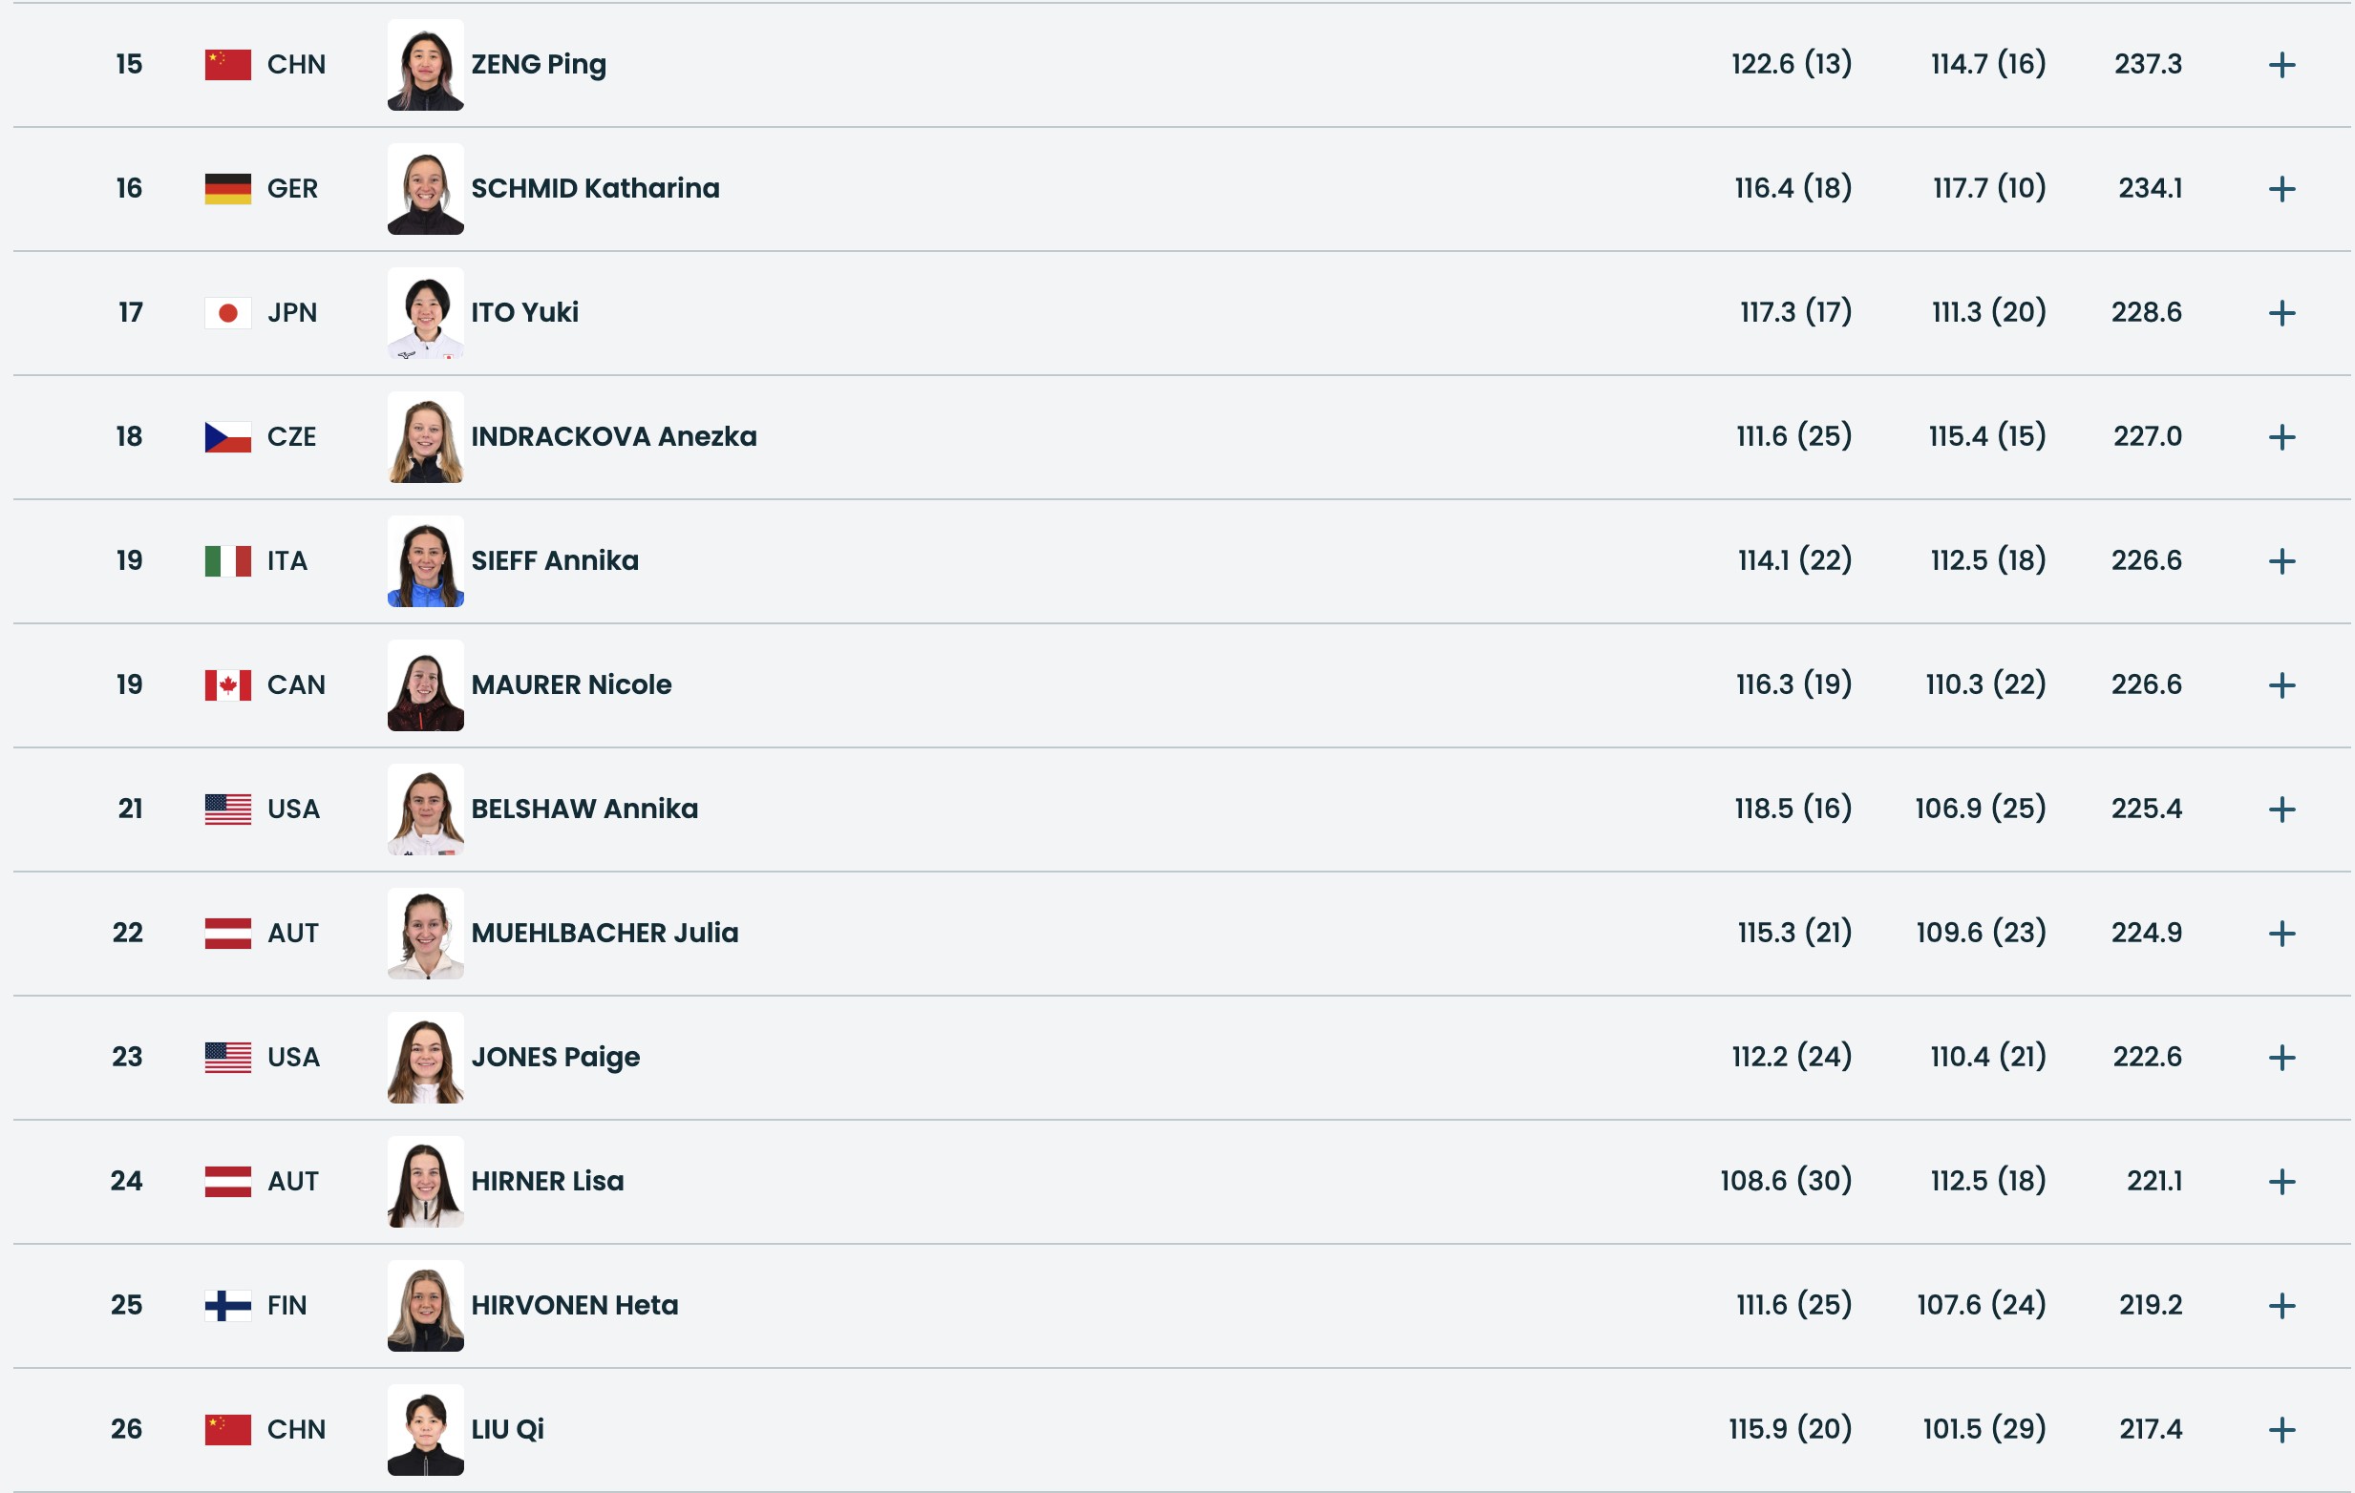Click the Finland flag icon
The image size is (2355, 1493).
coord(228,1306)
